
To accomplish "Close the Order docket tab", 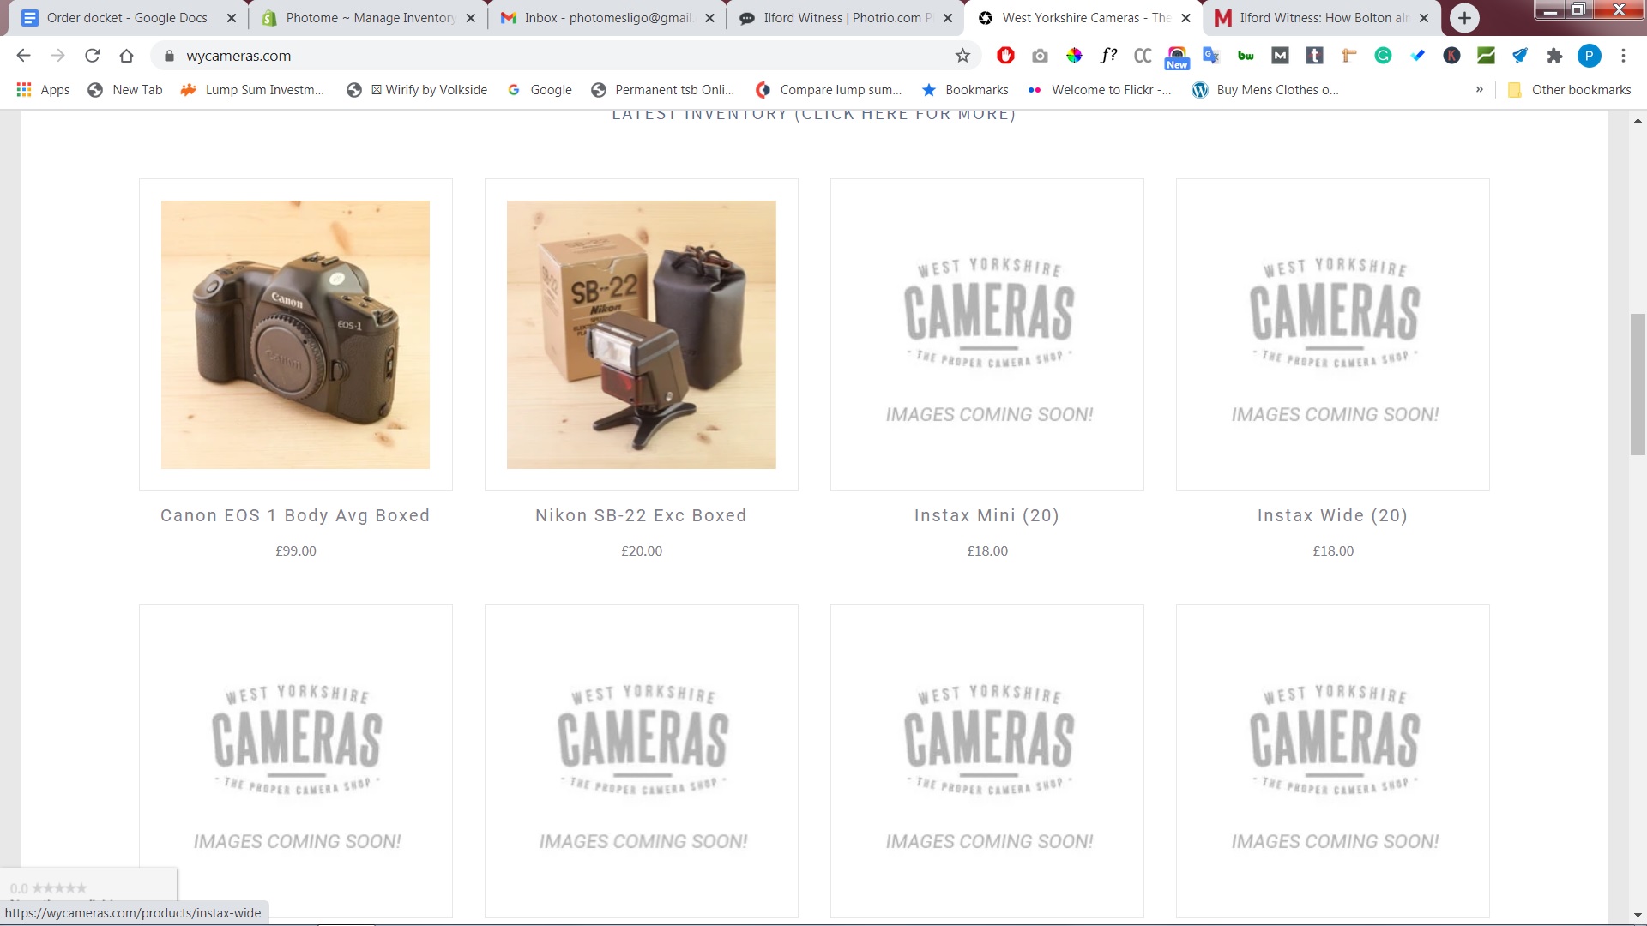I will click(231, 18).
